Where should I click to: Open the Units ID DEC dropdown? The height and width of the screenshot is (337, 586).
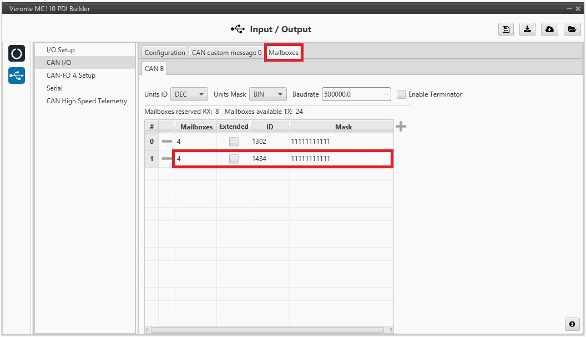(189, 94)
